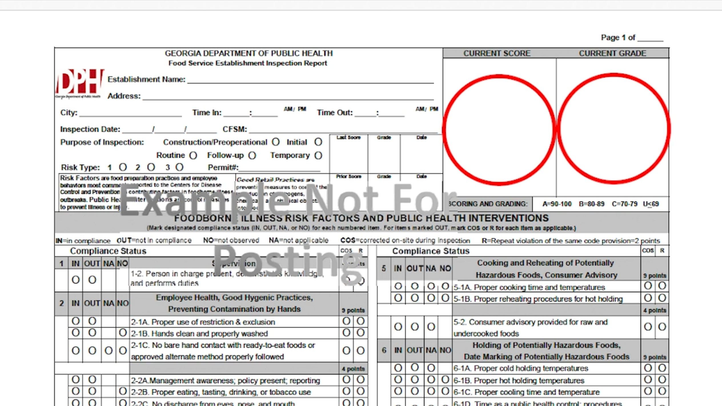Image resolution: width=722 pixels, height=406 pixels.
Task: Click inside the Current Grade red circle
Action: click(613, 128)
